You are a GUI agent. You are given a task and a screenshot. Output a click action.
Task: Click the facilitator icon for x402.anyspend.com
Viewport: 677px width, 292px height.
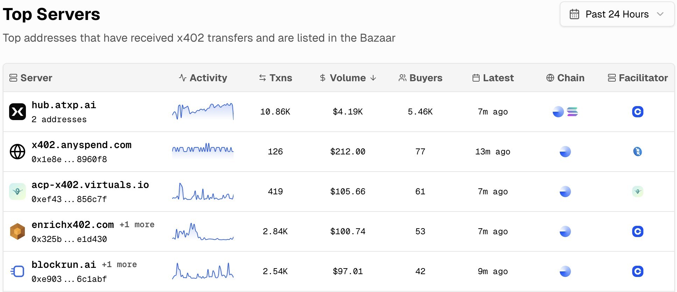click(637, 152)
